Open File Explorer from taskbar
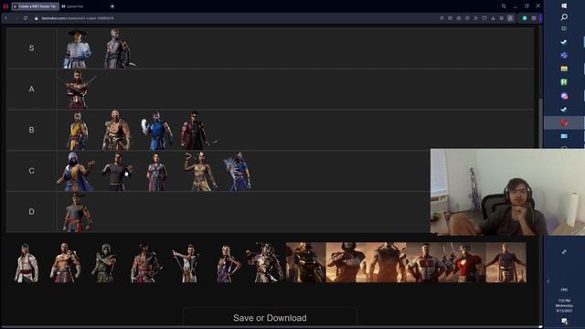585x329 pixels. [x=564, y=69]
